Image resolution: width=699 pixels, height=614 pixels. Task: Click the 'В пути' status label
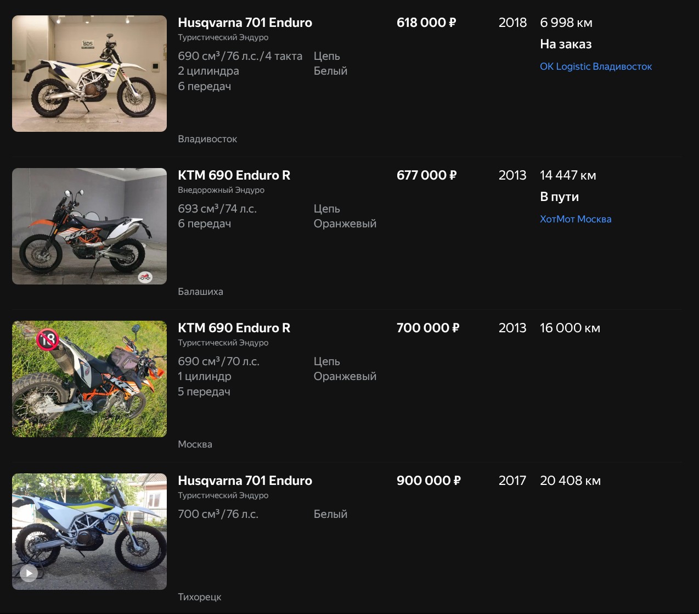click(x=559, y=197)
